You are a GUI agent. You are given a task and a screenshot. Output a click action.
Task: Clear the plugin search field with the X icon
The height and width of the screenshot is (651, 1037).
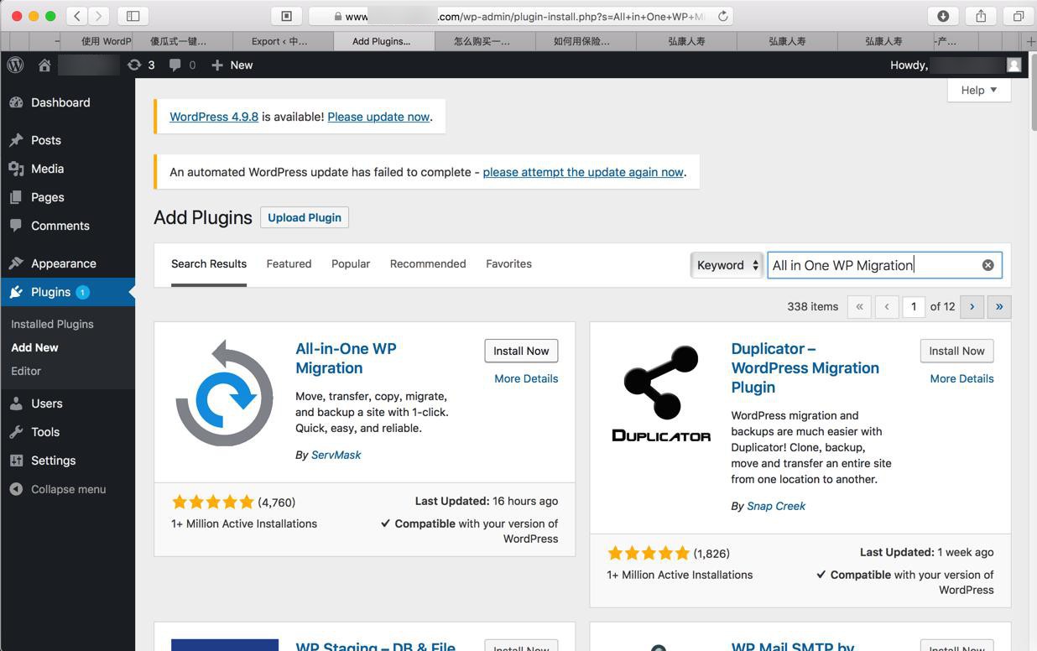(x=987, y=265)
